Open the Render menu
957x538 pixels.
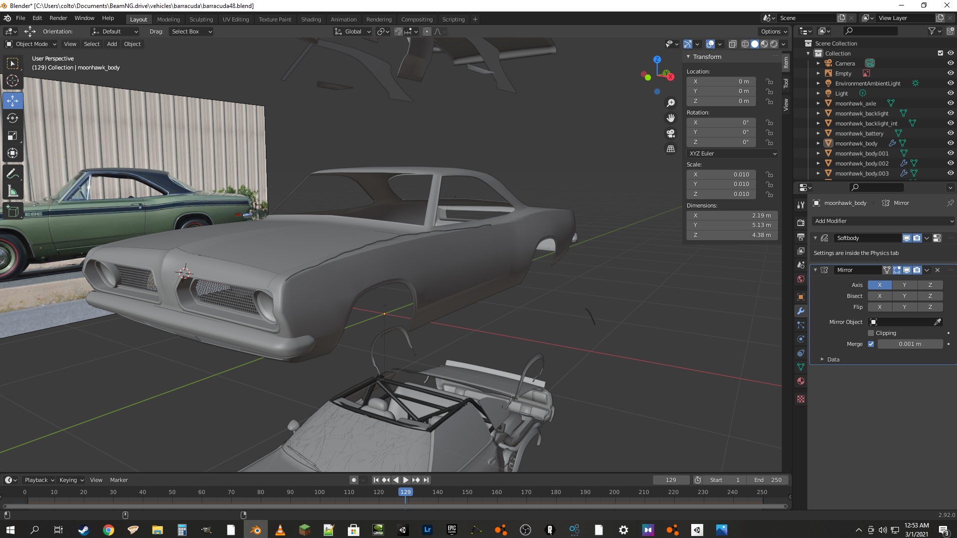[58, 18]
